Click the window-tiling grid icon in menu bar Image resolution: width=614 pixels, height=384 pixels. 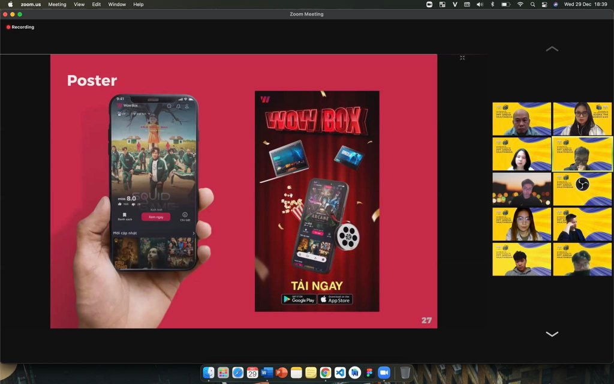pos(442,4)
